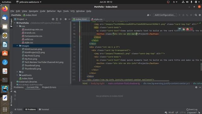Click body.bg-light breadcrumb
Image resolution: width=202 pixels, height=114 pixels.
pyautogui.click(x=98, y=83)
